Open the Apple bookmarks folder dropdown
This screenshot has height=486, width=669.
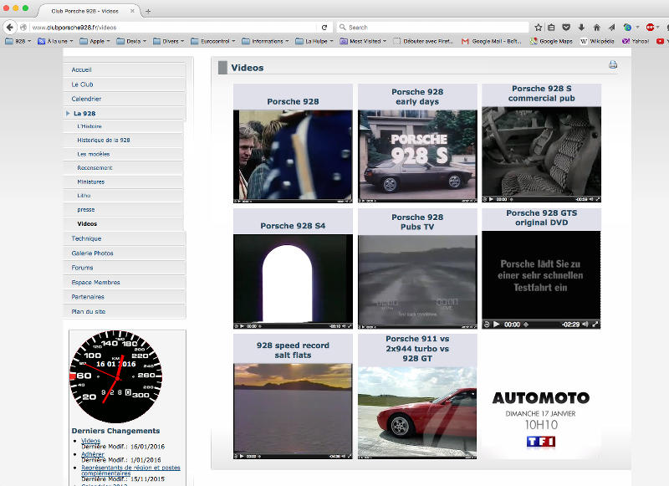coord(94,41)
